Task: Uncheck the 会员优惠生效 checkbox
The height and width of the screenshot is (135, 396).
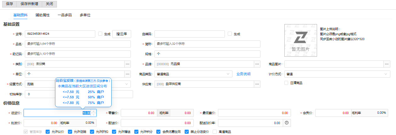Action: (x=159, y=132)
